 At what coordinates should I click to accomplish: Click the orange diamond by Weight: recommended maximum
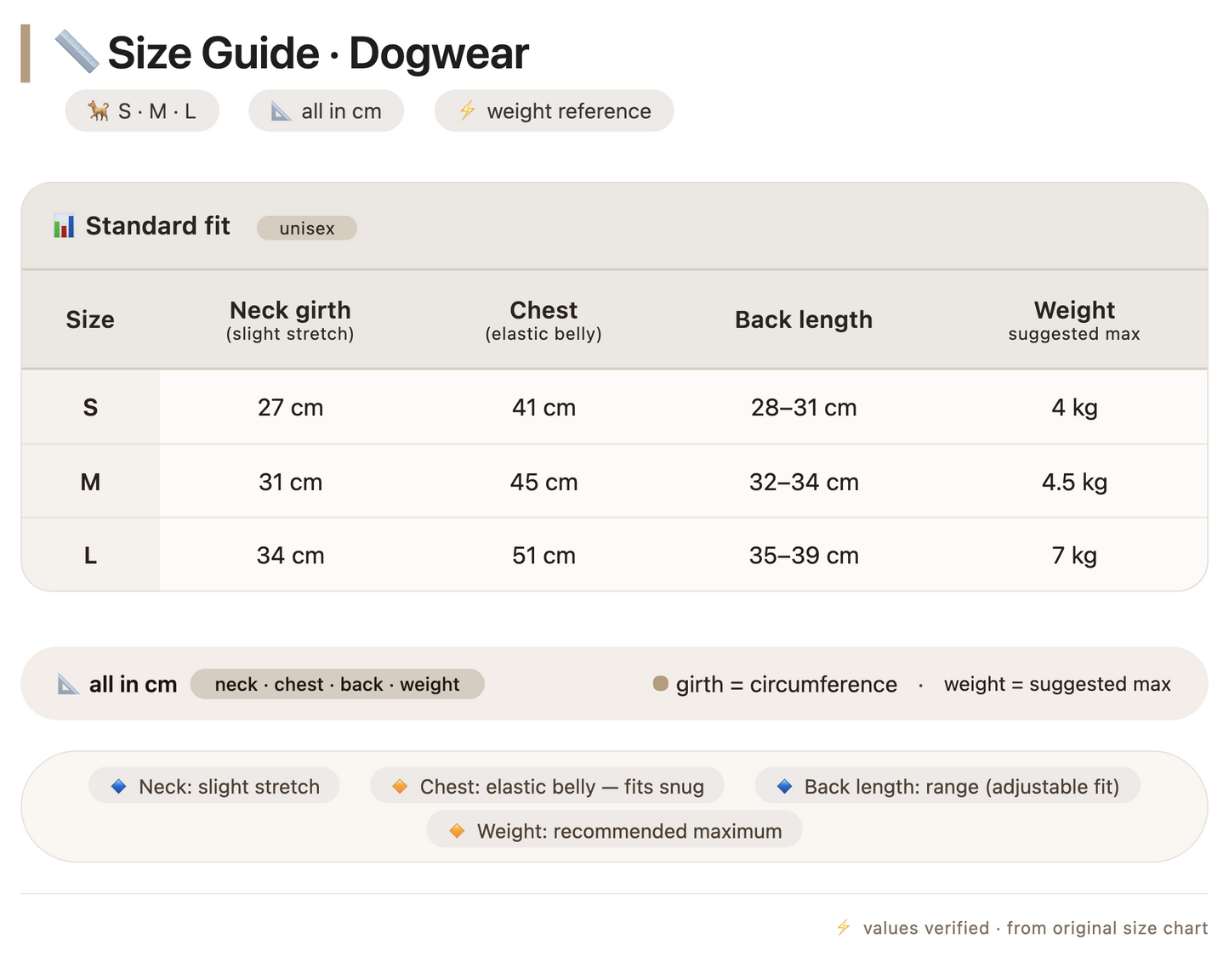[457, 831]
